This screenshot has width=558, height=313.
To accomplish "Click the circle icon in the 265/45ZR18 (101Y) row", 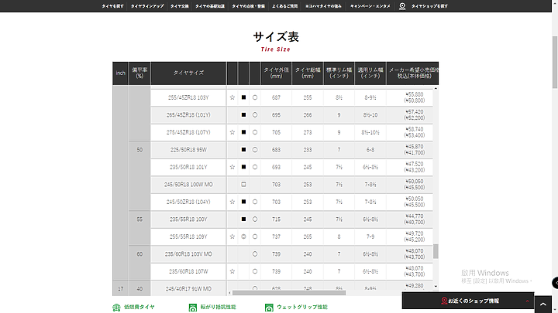I will pos(255,114).
